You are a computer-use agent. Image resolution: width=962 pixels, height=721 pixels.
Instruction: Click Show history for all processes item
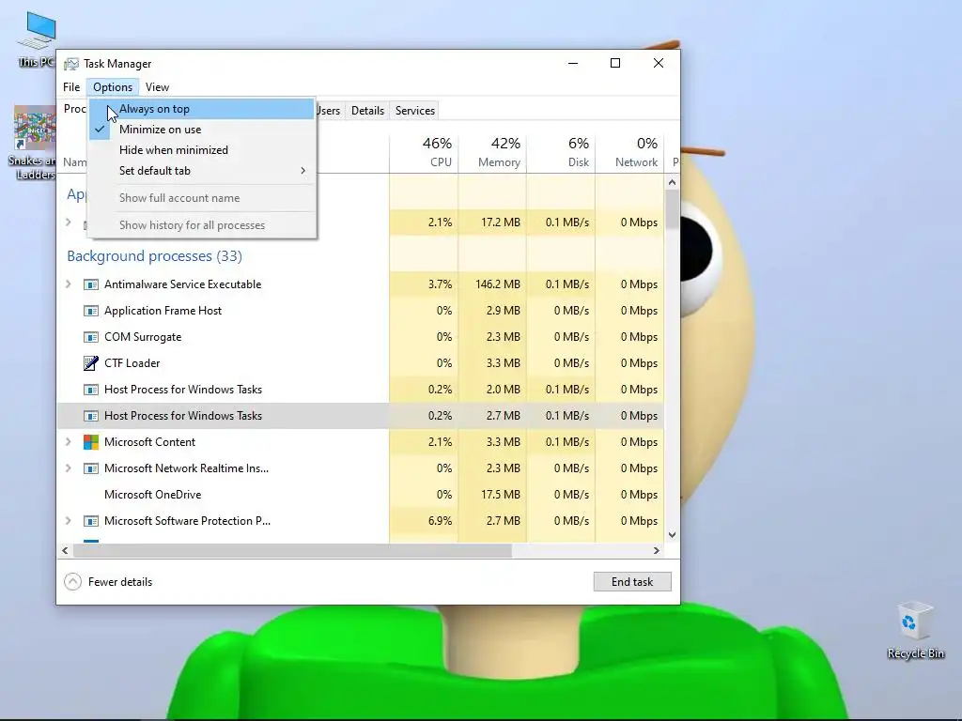point(203,225)
